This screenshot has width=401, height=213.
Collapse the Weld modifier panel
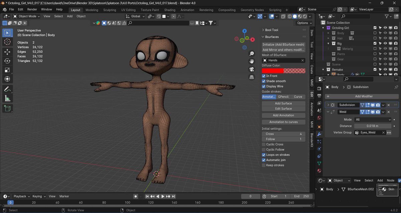pos(328,112)
